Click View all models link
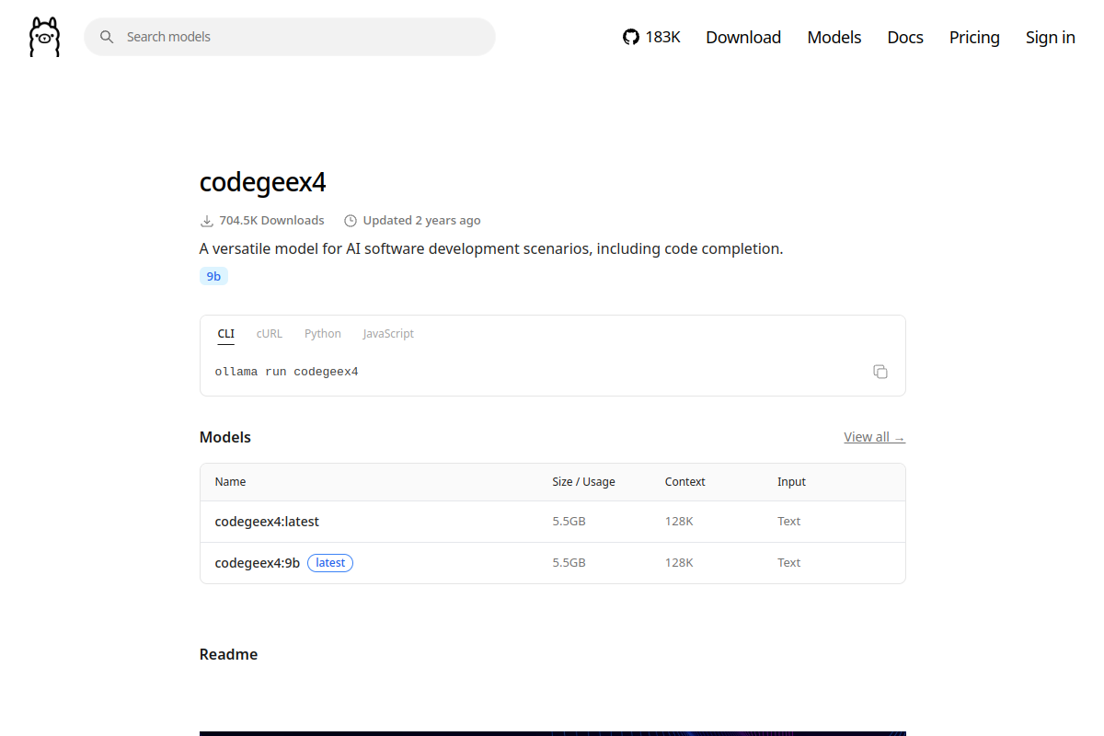Image resolution: width=1104 pixels, height=736 pixels. [x=874, y=437]
